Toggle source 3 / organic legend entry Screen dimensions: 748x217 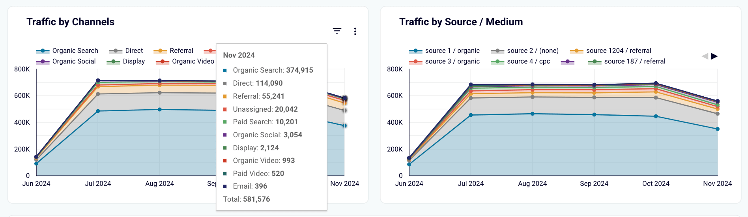tap(444, 62)
